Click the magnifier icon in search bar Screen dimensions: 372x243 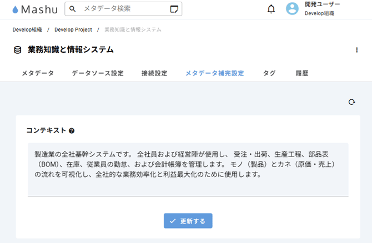[x=73, y=9]
